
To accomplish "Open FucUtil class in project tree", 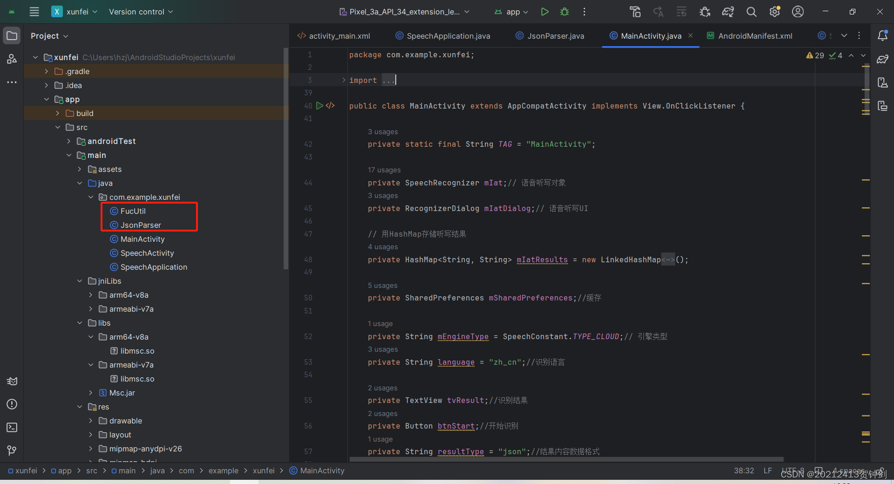I will (x=128, y=211).
